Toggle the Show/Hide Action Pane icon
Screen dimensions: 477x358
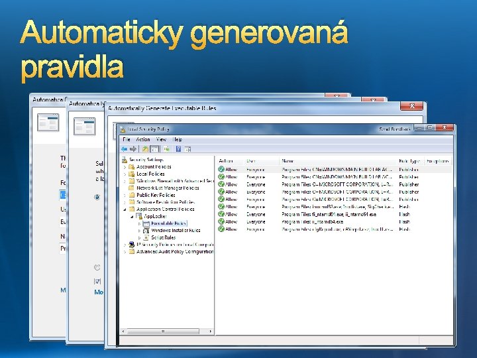click(x=187, y=149)
